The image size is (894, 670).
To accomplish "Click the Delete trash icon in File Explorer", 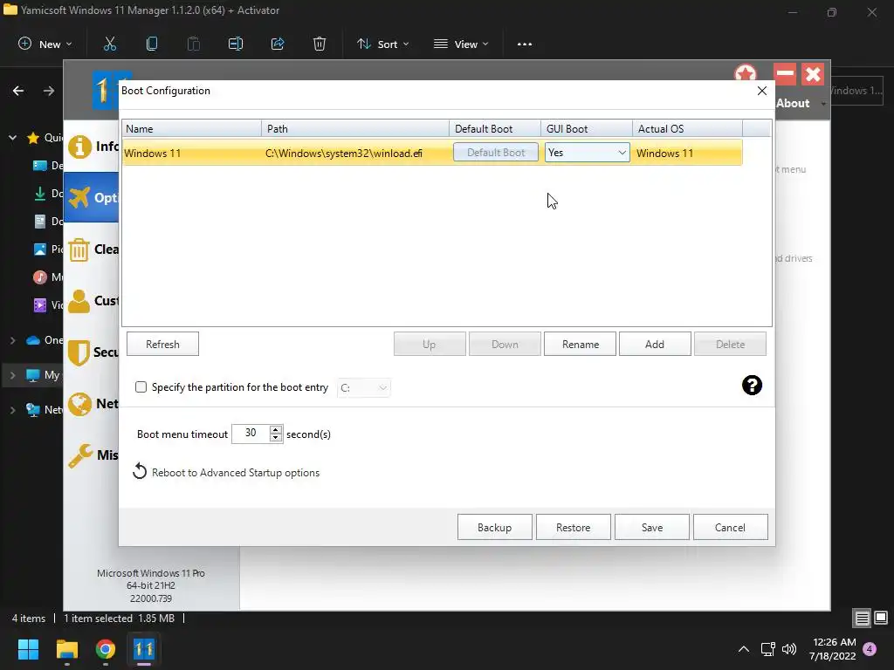I will click(x=320, y=44).
